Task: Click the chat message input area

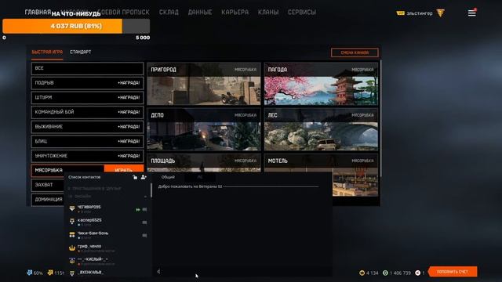Action: pos(246,272)
